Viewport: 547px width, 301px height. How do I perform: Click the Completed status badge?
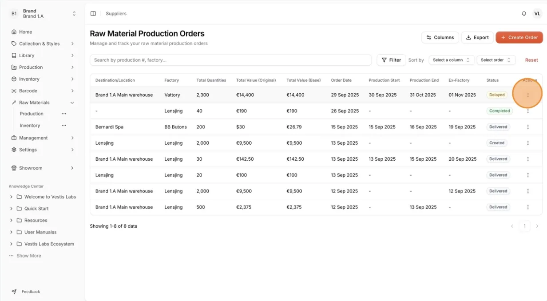tap(499, 111)
